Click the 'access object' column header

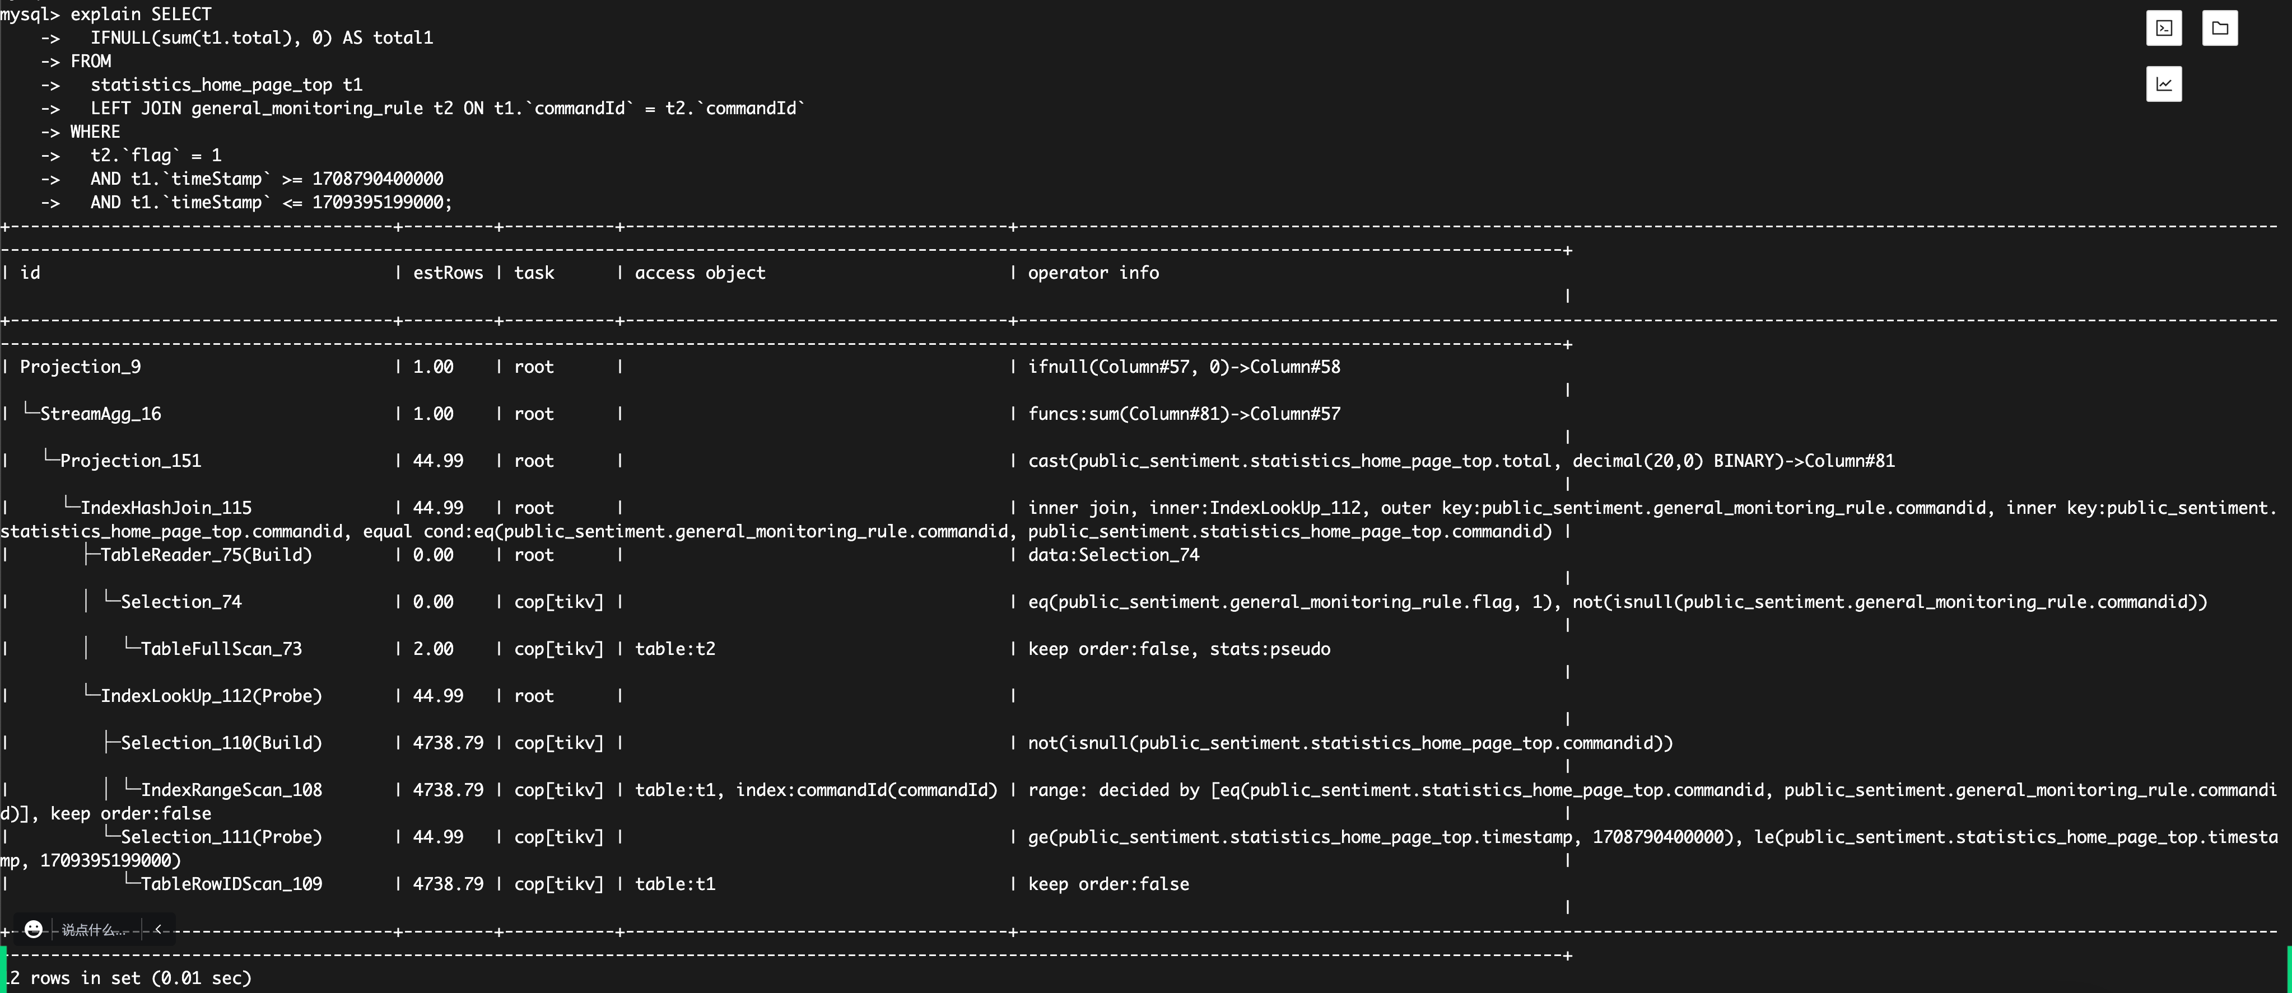click(700, 273)
